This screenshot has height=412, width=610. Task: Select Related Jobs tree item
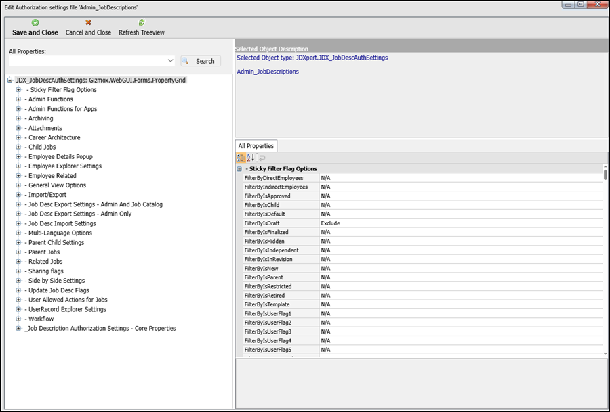[43, 261]
